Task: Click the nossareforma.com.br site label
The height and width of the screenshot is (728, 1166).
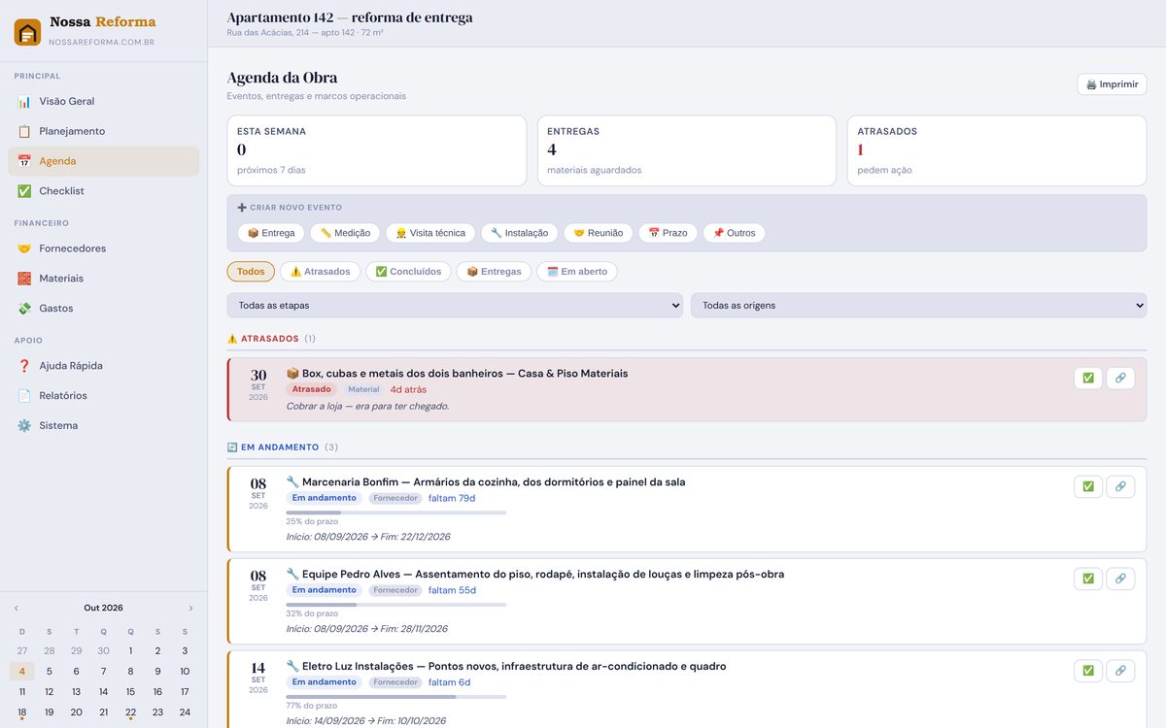Action: click(x=101, y=42)
